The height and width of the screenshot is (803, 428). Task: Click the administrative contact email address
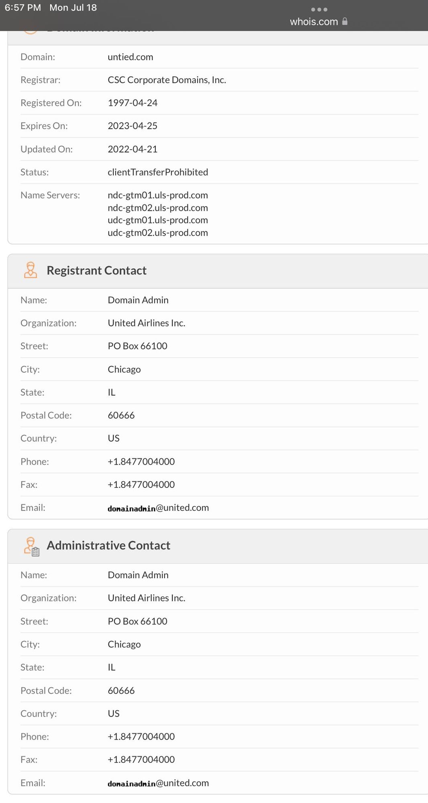click(158, 783)
